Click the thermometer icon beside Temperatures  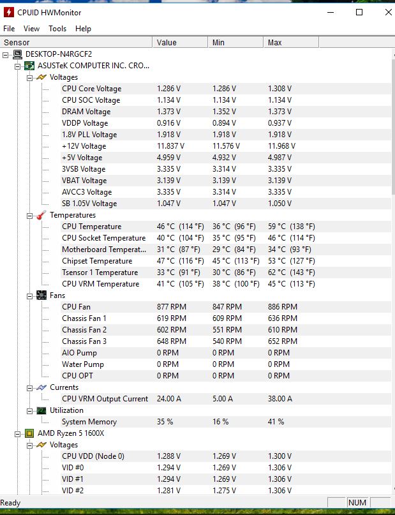tap(40, 215)
